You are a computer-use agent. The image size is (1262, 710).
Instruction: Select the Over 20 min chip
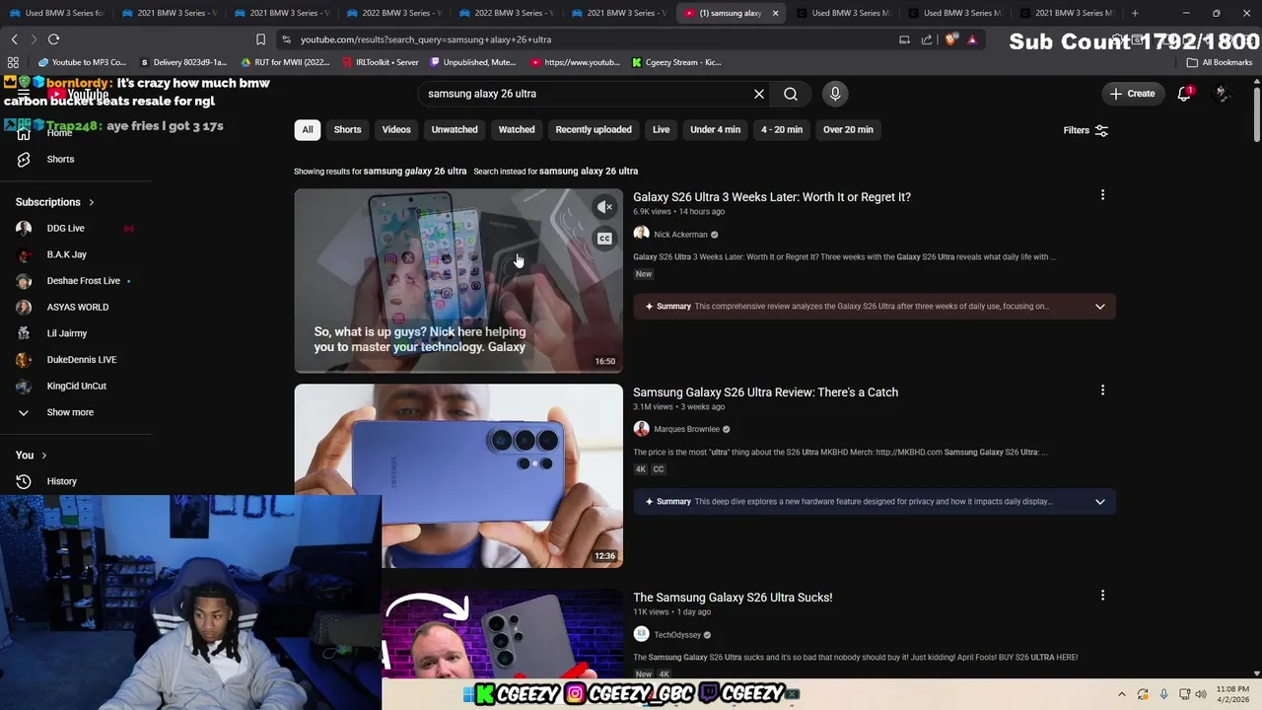coord(848,129)
